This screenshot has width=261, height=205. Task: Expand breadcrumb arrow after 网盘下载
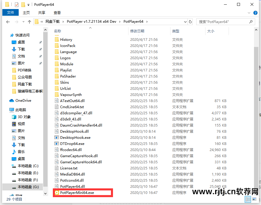[63, 22]
